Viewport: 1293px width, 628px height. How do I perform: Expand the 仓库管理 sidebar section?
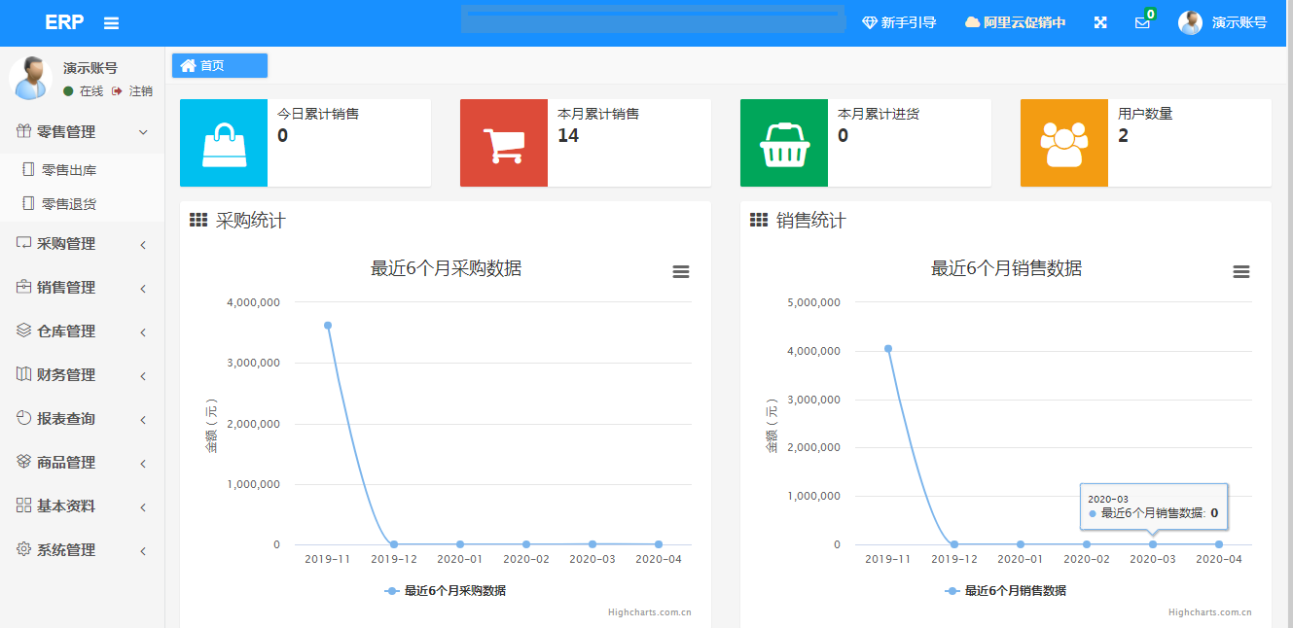click(x=82, y=331)
